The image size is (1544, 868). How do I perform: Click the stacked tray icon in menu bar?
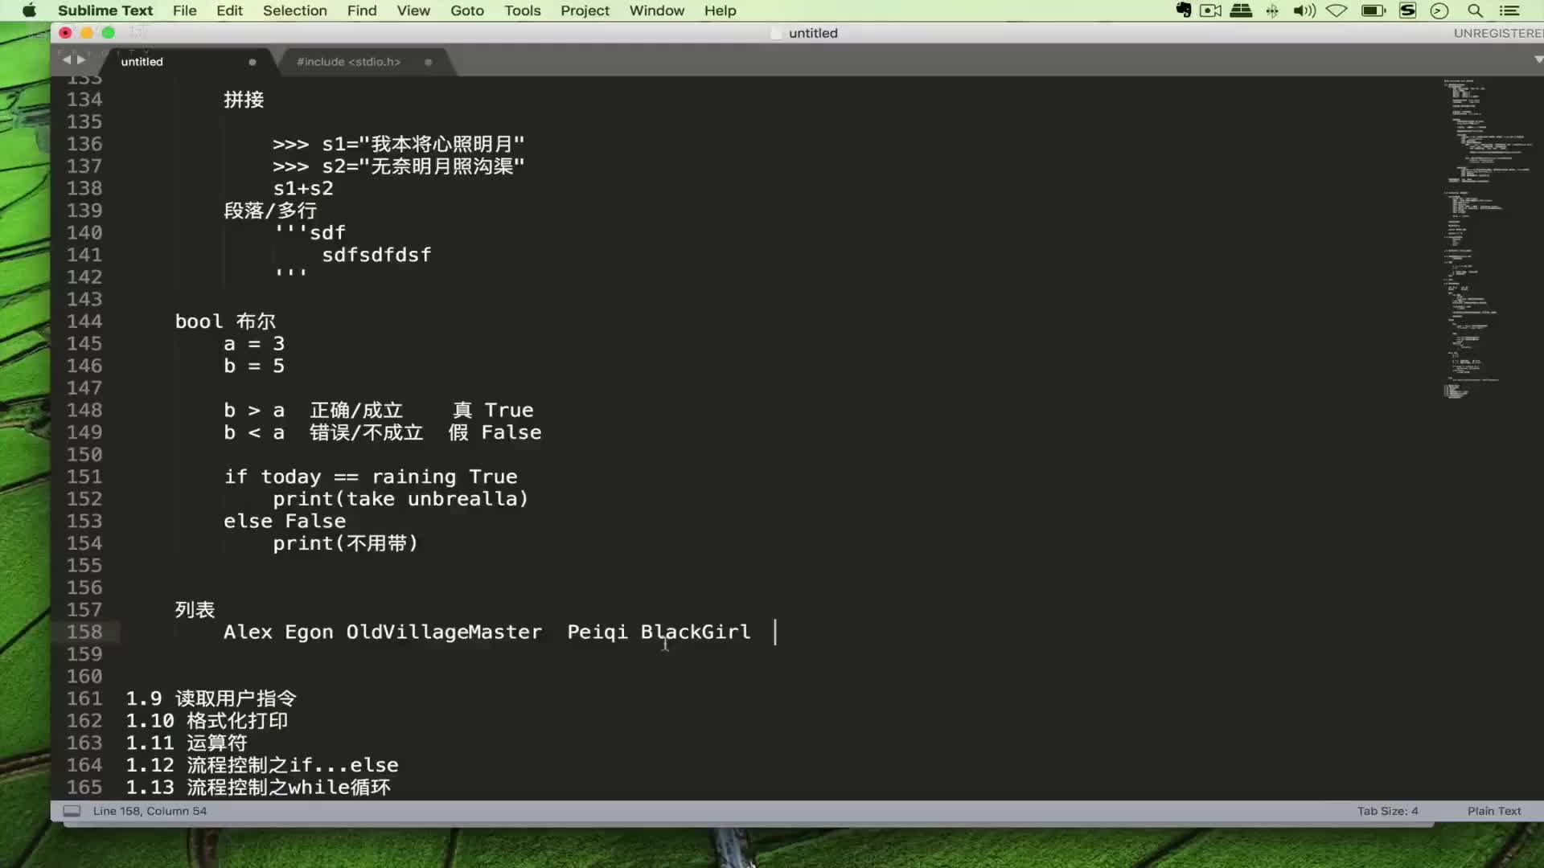[1242, 10]
